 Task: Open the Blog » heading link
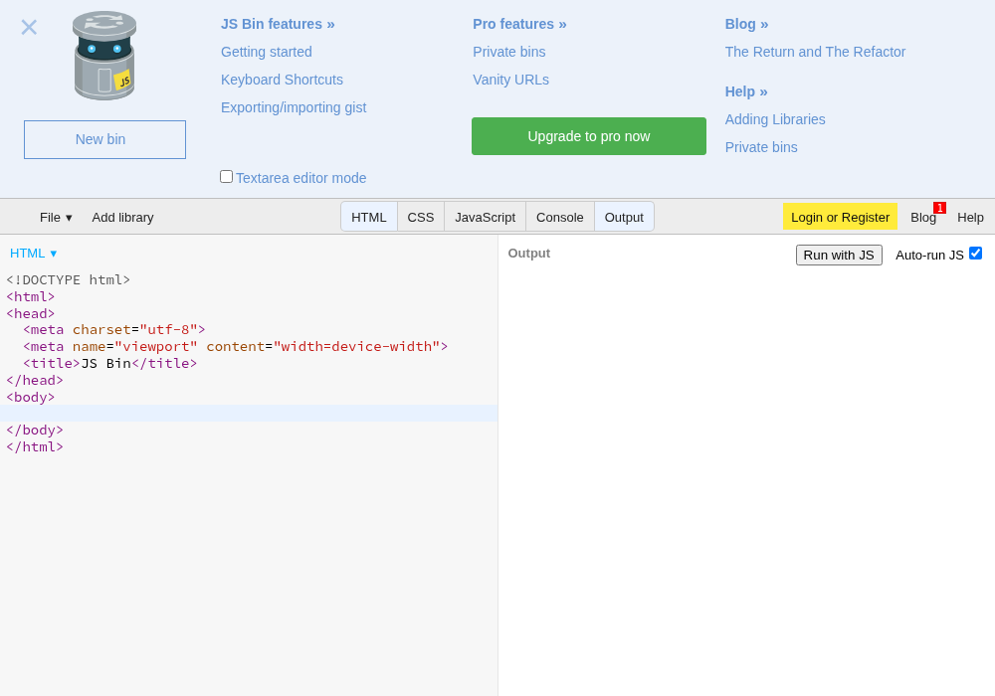pos(746,24)
